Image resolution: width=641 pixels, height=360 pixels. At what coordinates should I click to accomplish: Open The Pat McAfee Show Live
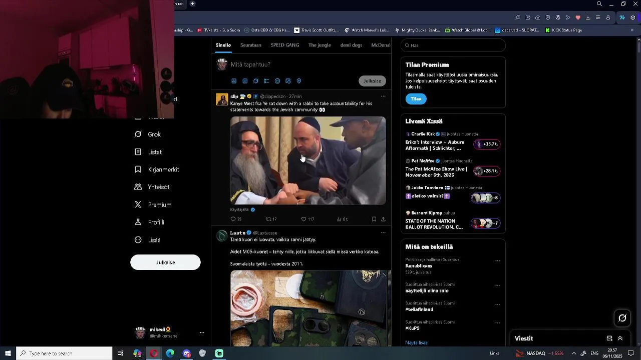tap(453, 168)
